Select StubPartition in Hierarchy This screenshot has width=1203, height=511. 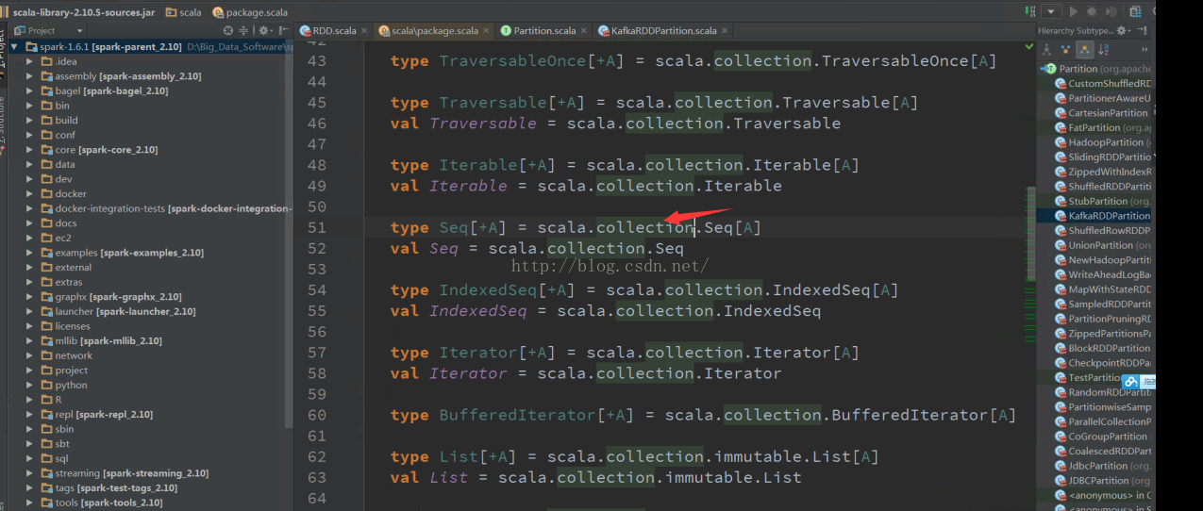point(1103,201)
